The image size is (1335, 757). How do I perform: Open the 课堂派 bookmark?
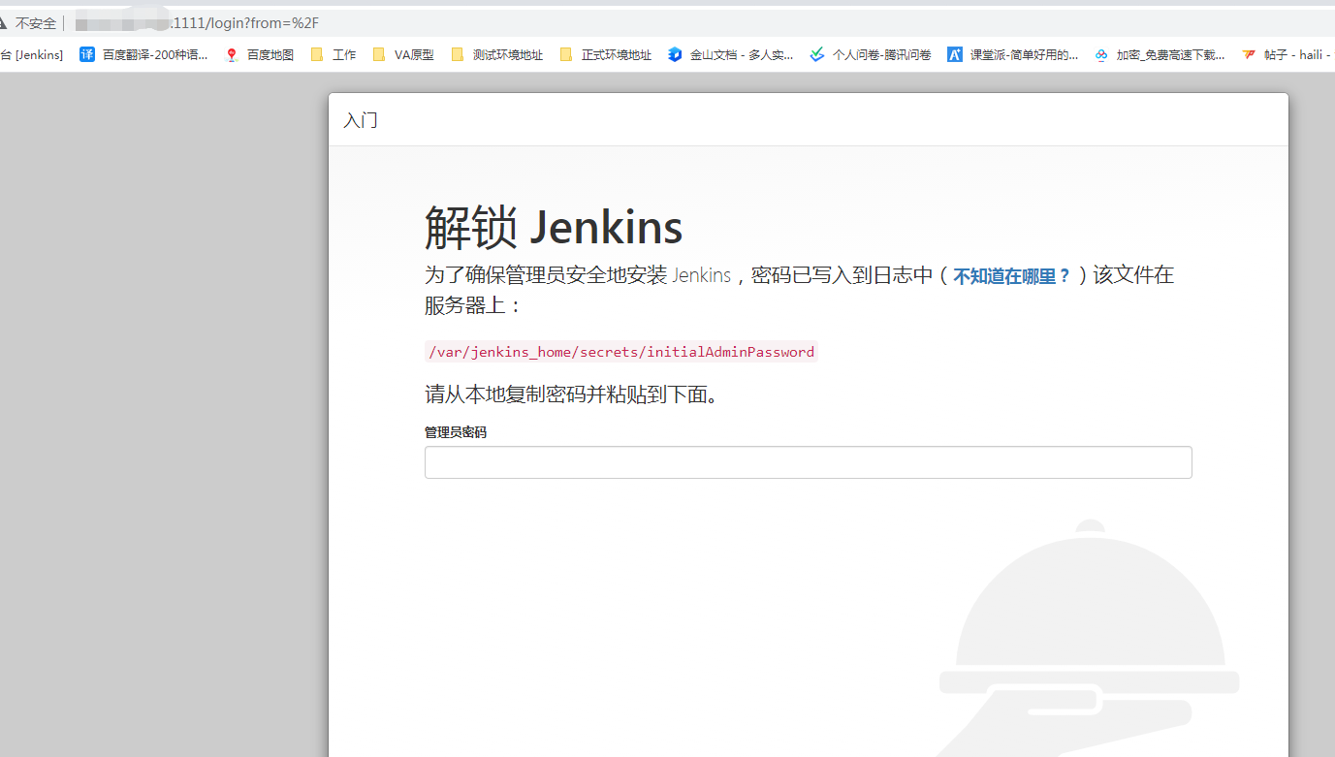(x=1013, y=55)
